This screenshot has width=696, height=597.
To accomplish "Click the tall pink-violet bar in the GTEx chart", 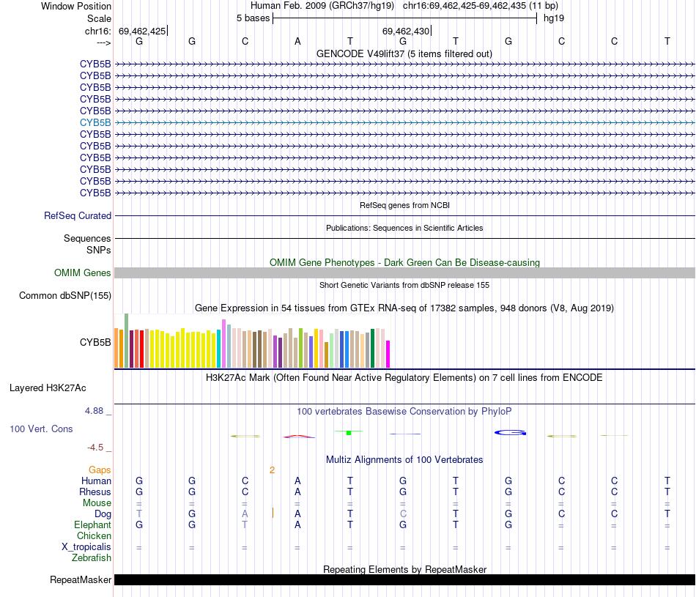I will point(223,344).
